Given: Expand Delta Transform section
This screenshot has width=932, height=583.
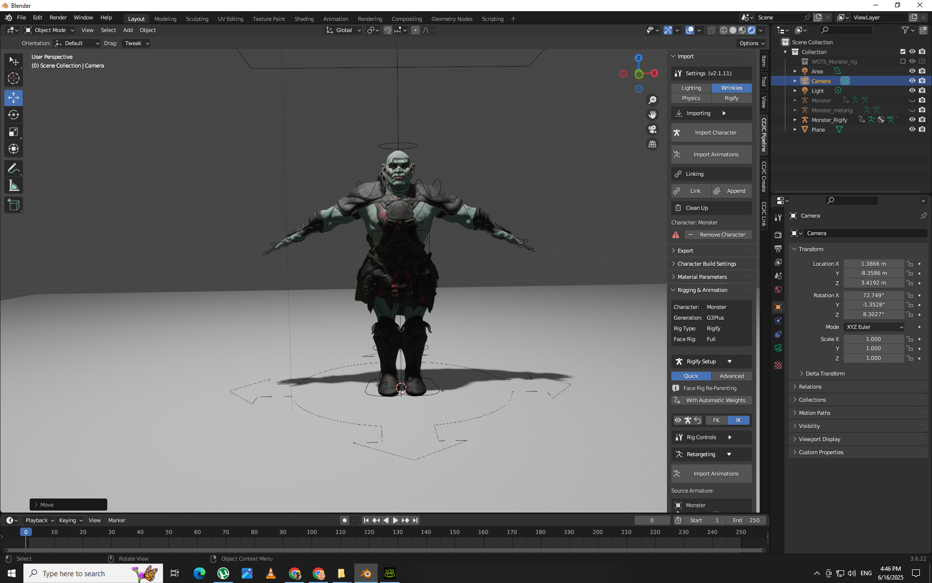Looking at the screenshot, I should pos(825,374).
